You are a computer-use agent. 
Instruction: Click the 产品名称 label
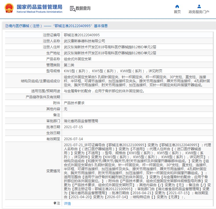point(53,59)
